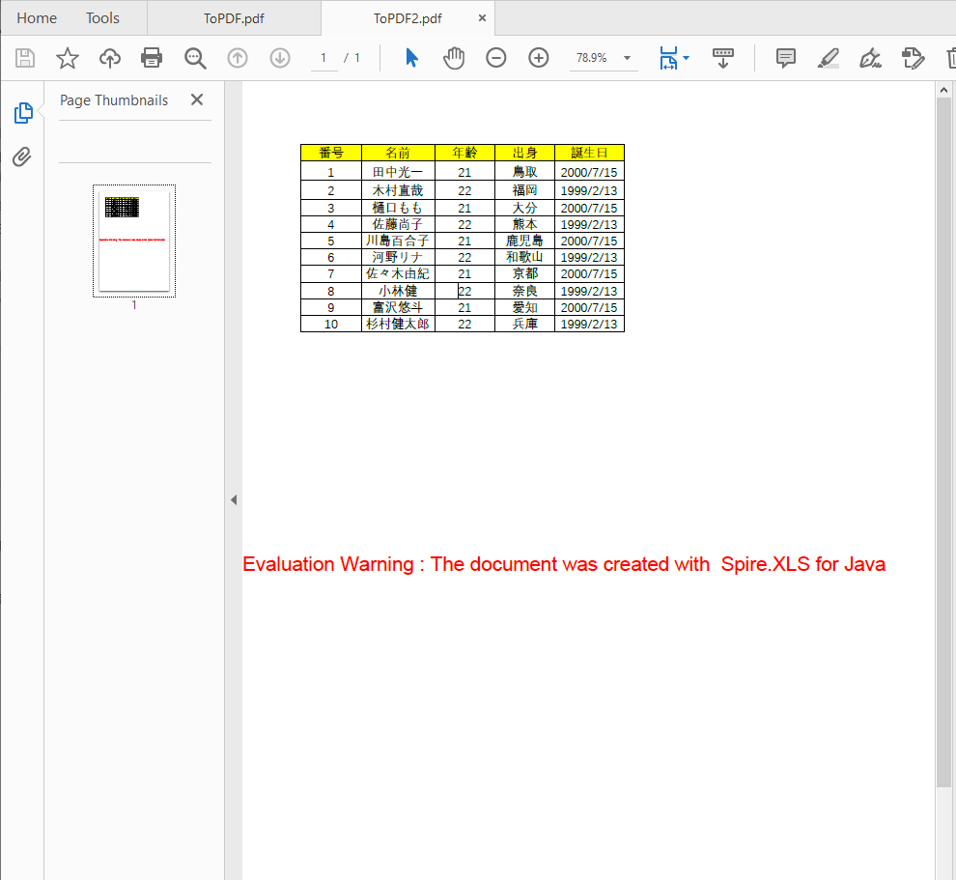Open the zoom search tool

(195, 58)
